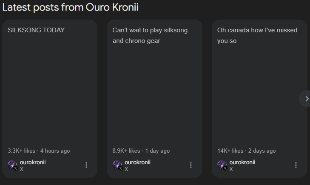Click X source label on first card
310x185 pixels.
point(22,169)
